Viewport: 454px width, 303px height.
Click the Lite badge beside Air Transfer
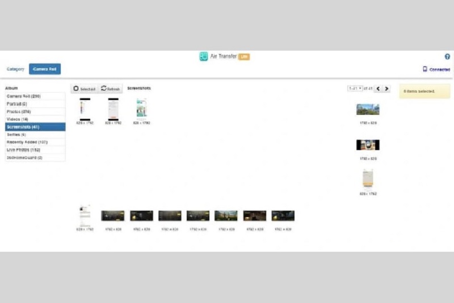244,57
